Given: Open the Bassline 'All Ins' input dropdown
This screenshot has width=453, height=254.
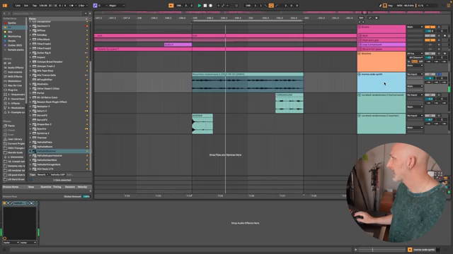Looking at the screenshot, I should pyautogui.click(x=415, y=54).
